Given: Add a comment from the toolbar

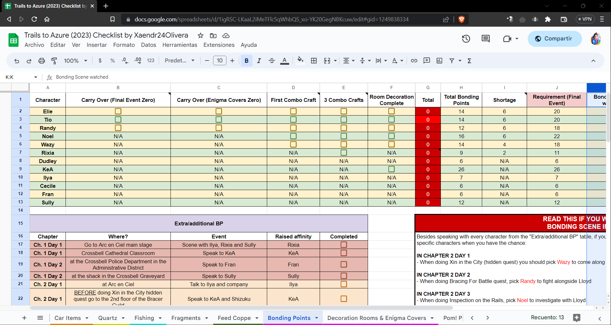Looking at the screenshot, I should (x=427, y=61).
